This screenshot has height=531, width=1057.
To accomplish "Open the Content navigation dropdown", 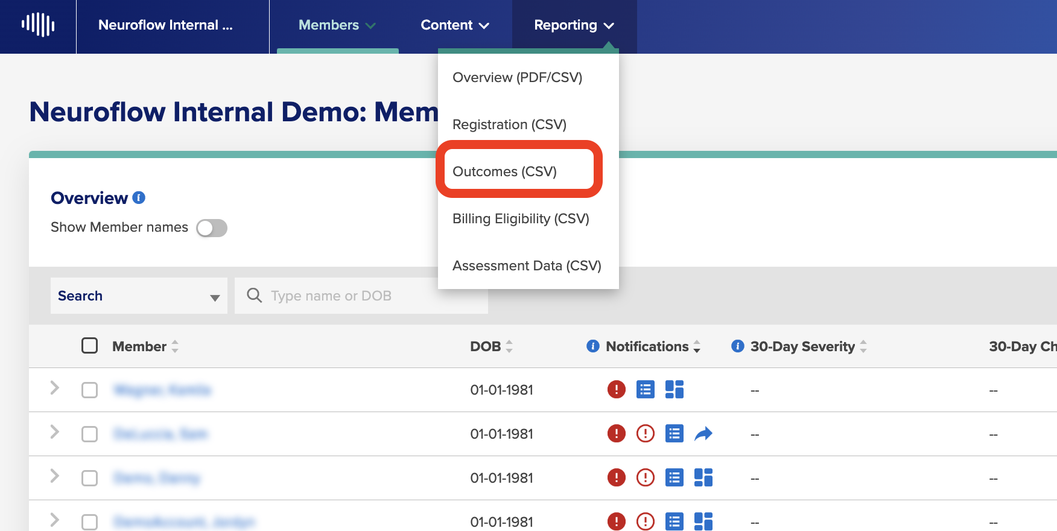I will [x=455, y=25].
